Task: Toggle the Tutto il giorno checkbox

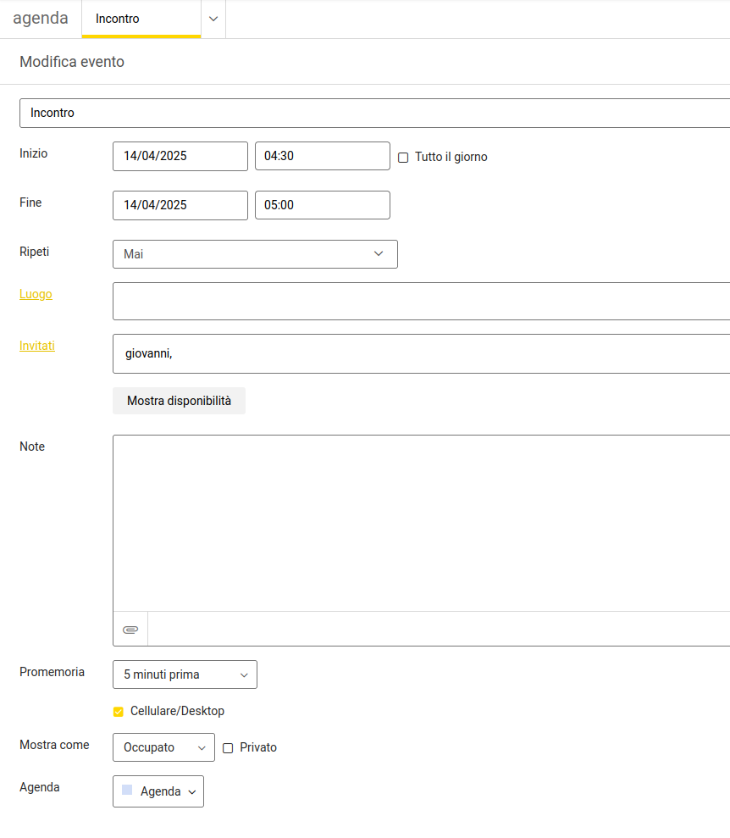Action: pyautogui.click(x=403, y=157)
